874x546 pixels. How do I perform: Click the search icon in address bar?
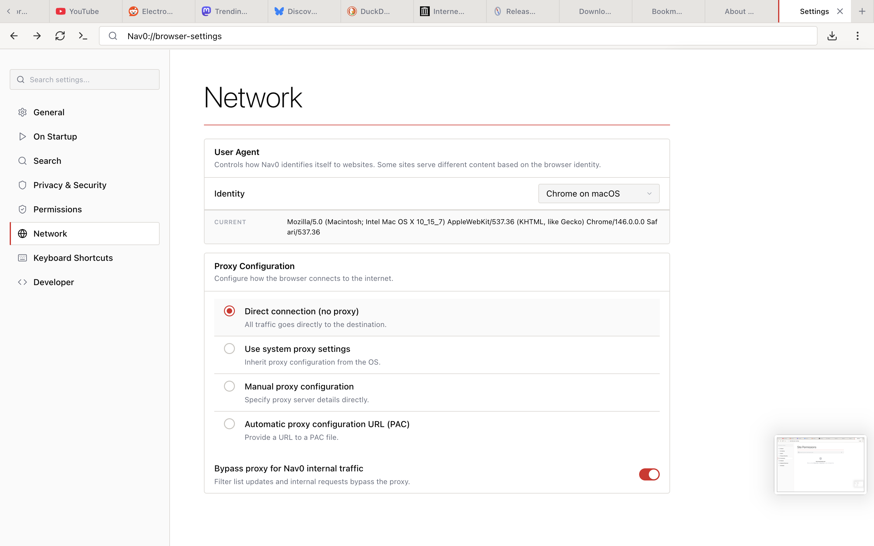[113, 36]
